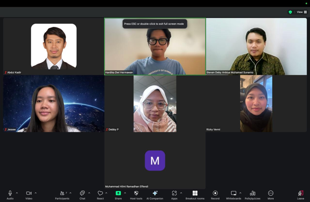Open Breakout rooms
This screenshot has height=202, width=310.
(x=195, y=195)
